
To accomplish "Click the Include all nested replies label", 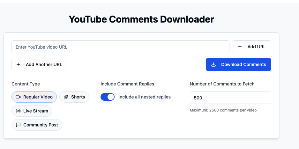I will click(x=145, y=97).
